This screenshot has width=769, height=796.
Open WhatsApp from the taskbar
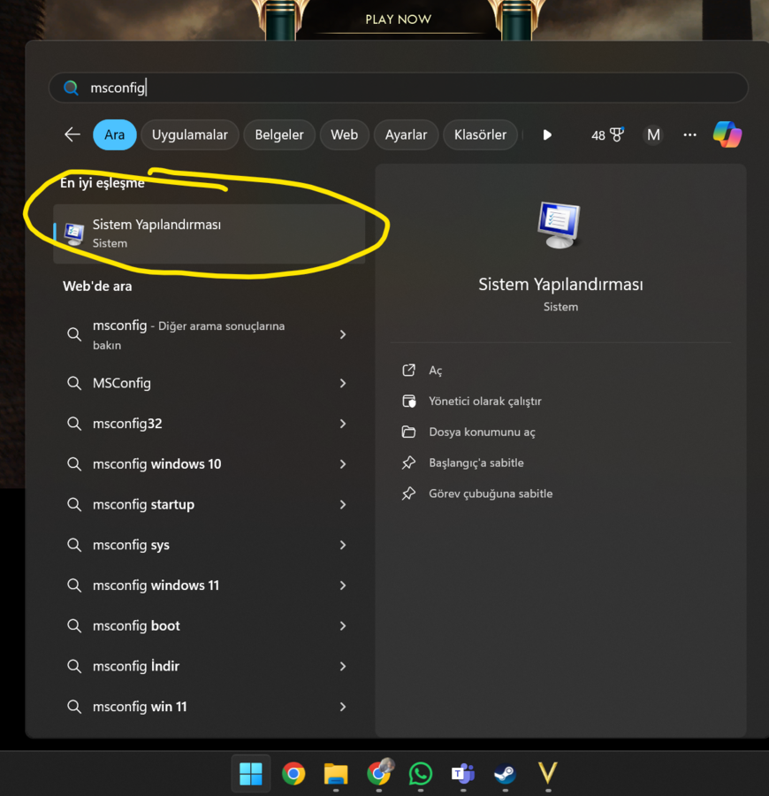[x=421, y=774]
